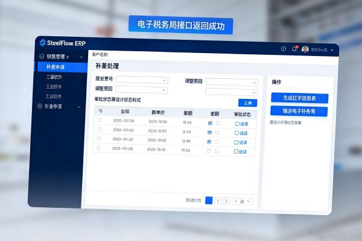362x241 pixels.
Task: Click the 客户名称 breadcrumb tab
Action: click(100, 55)
